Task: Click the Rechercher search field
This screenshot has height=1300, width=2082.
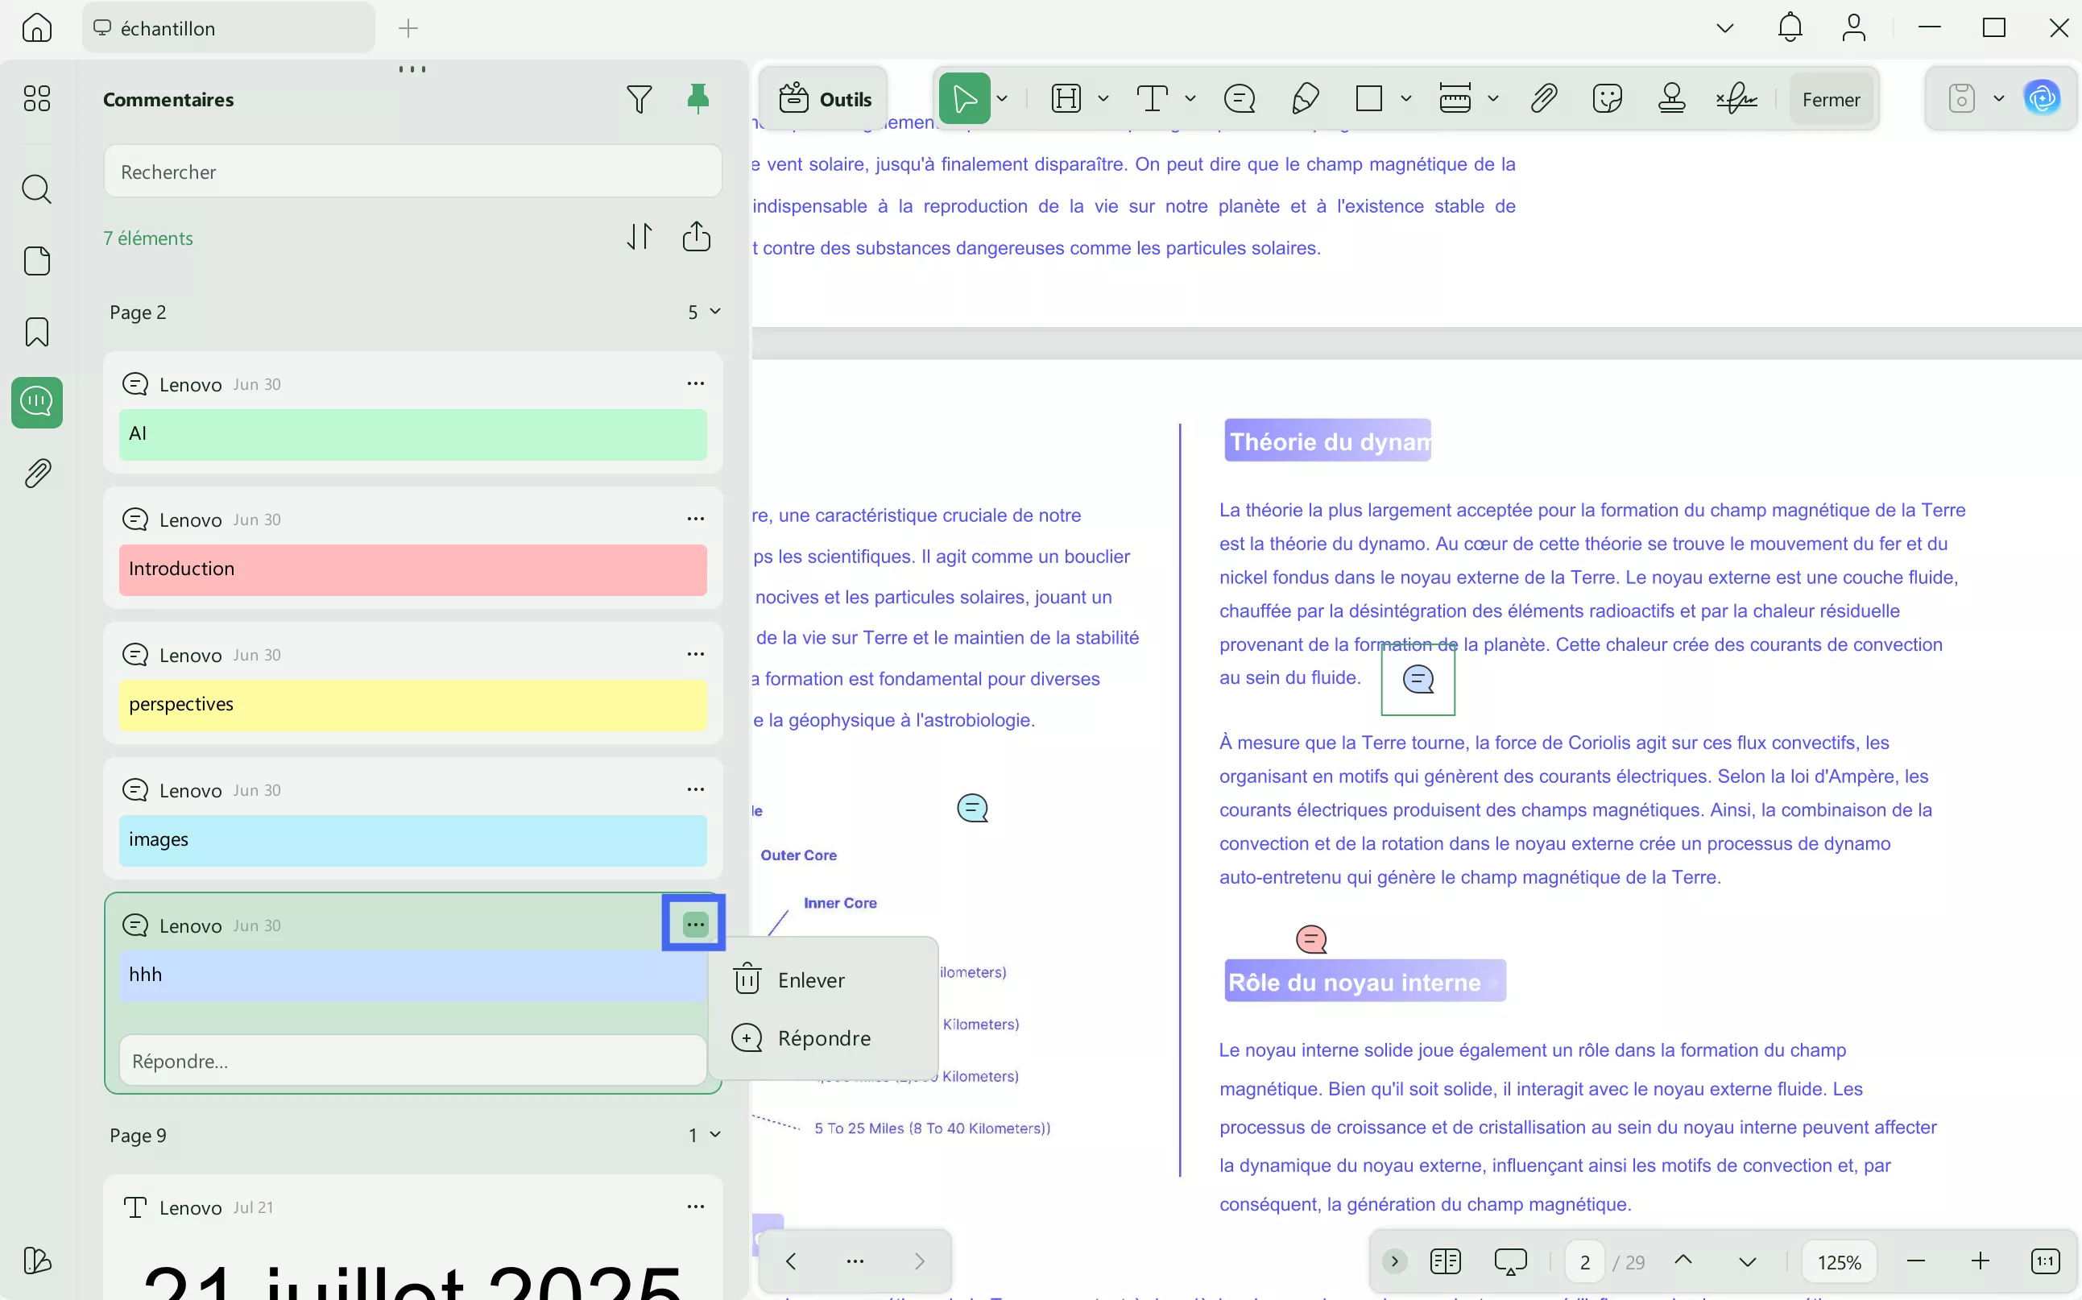Action: coord(412,172)
